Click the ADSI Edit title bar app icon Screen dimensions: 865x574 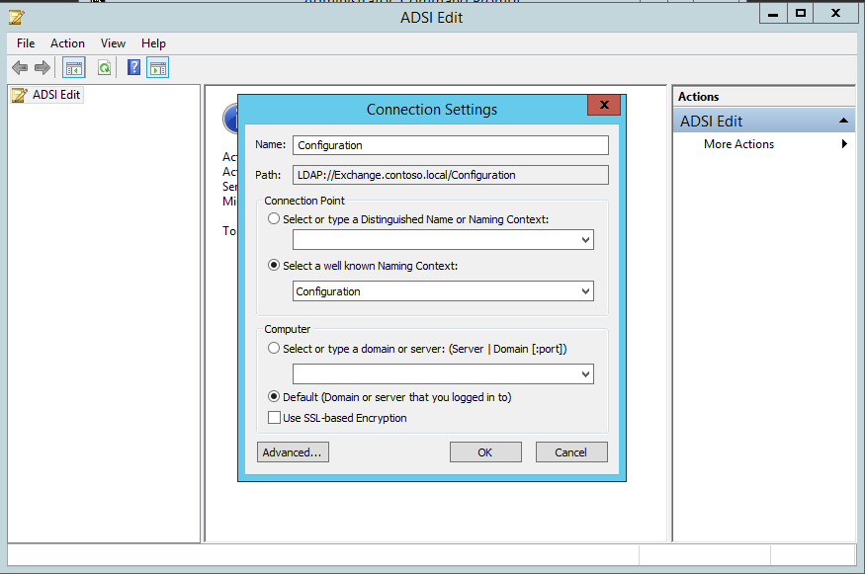click(16, 17)
